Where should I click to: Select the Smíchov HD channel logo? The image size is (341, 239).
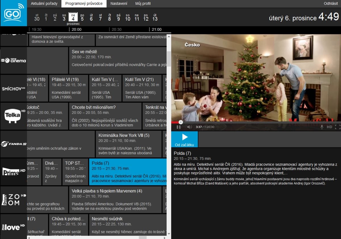[x=14, y=88]
